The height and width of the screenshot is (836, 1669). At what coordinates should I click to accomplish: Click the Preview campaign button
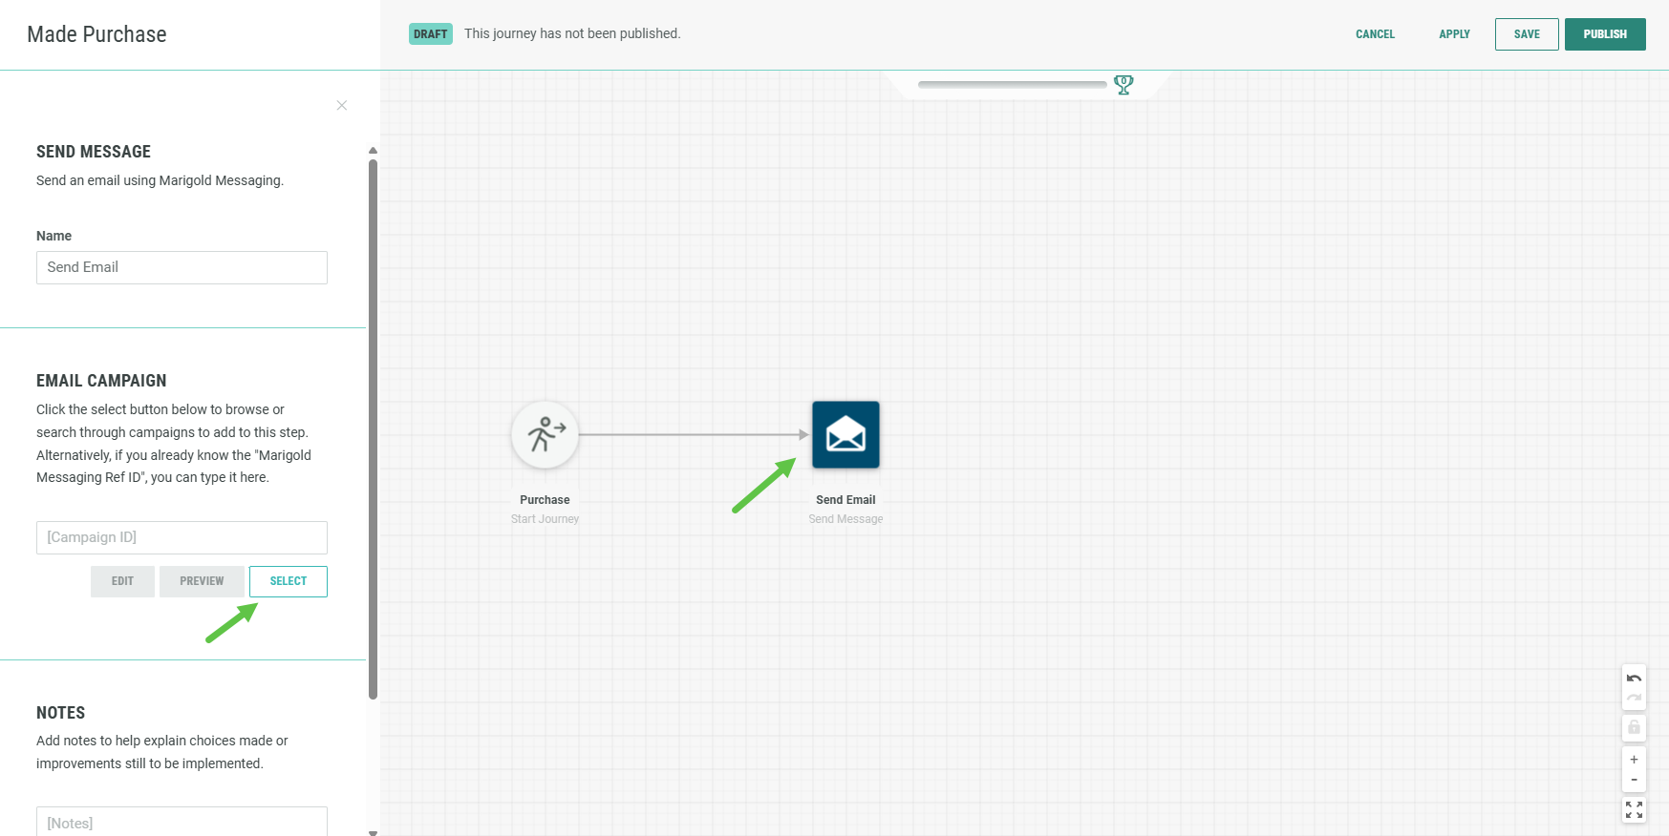point(202,581)
